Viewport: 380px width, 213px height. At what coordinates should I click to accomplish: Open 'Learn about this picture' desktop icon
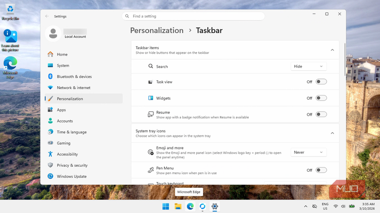tap(10, 40)
